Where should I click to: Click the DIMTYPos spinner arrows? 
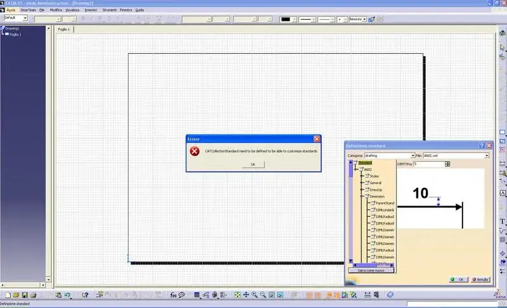coord(447,164)
